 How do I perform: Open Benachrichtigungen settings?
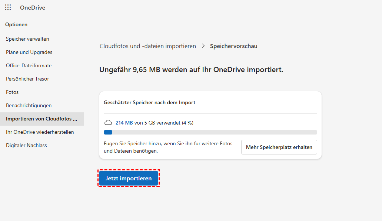click(x=29, y=105)
